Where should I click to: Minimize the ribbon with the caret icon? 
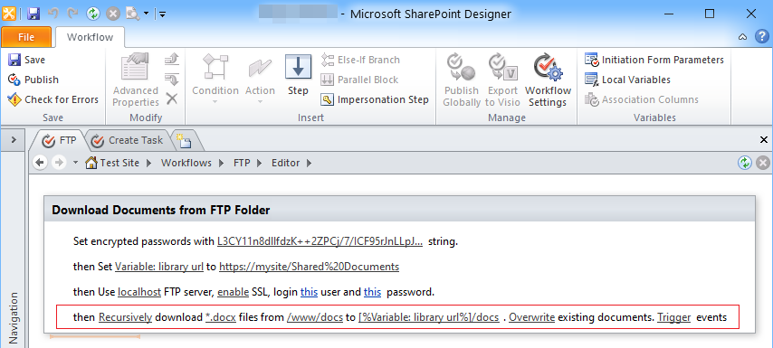(742, 37)
